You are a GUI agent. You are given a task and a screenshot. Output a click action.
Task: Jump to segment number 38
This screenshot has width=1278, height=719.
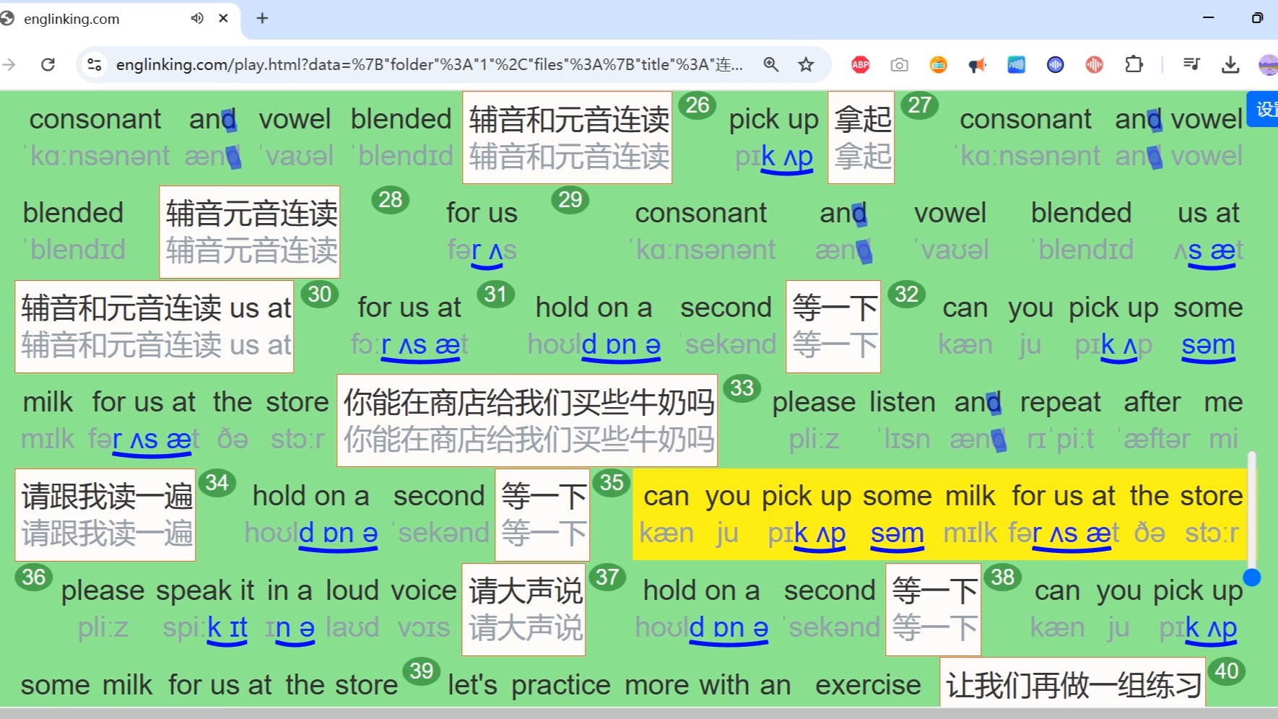[x=1002, y=577]
